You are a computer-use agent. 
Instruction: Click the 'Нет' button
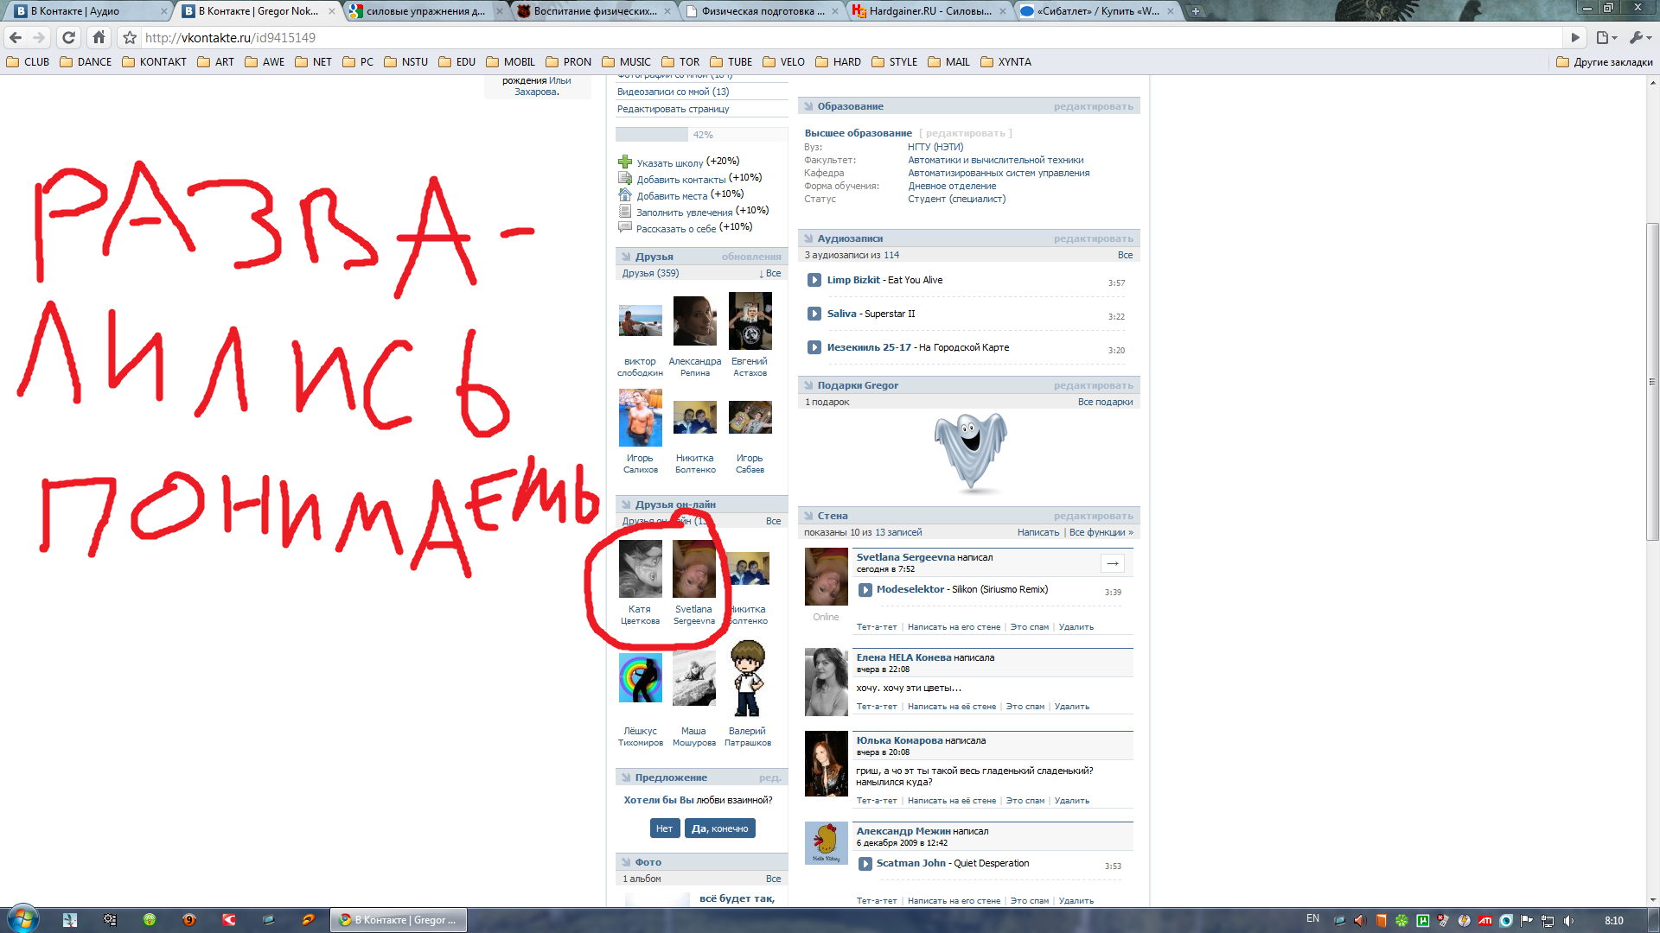click(664, 828)
